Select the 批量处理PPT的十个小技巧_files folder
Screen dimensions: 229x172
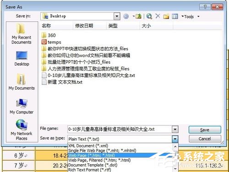tap(76, 62)
